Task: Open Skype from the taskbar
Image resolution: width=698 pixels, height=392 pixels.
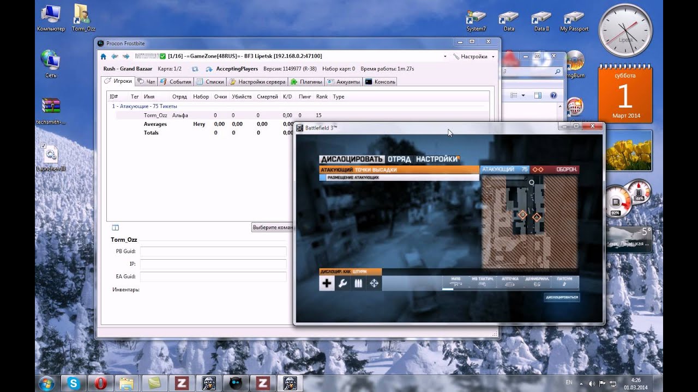Action: 74,383
